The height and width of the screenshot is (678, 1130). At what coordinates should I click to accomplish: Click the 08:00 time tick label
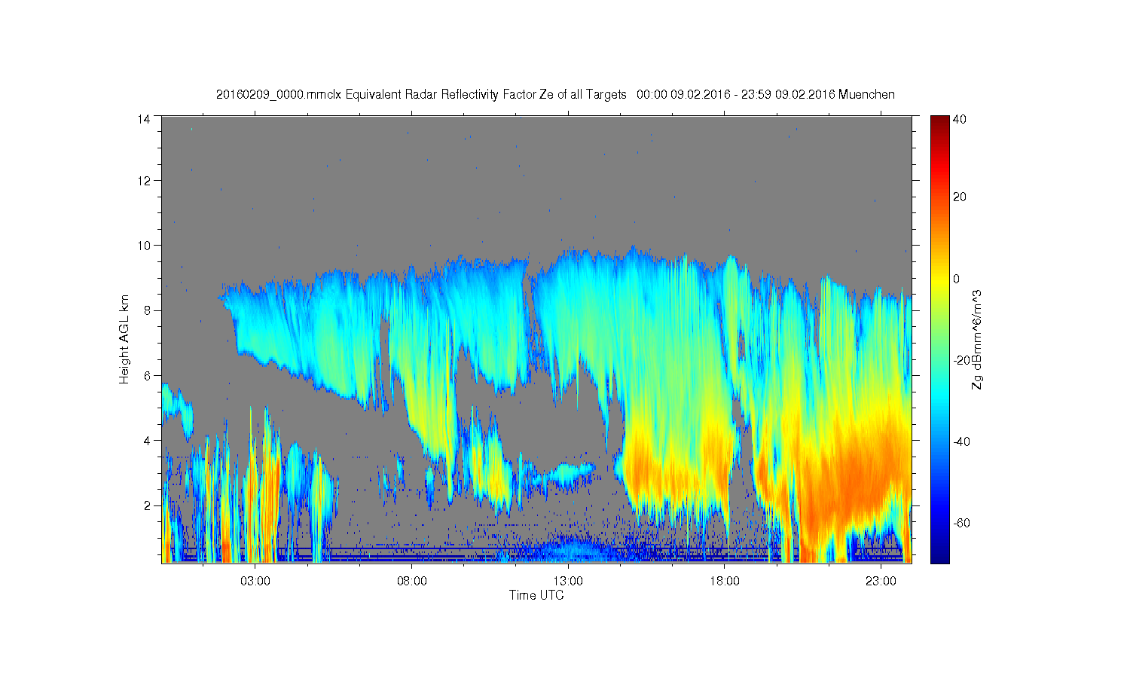(412, 582)
